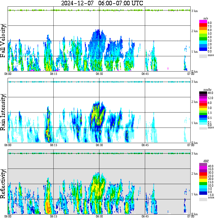The image size is (216, 221).
Task: Click the 06:45 time label under Reflectivity
Action: pyautogui.click(x=145, y=216)
